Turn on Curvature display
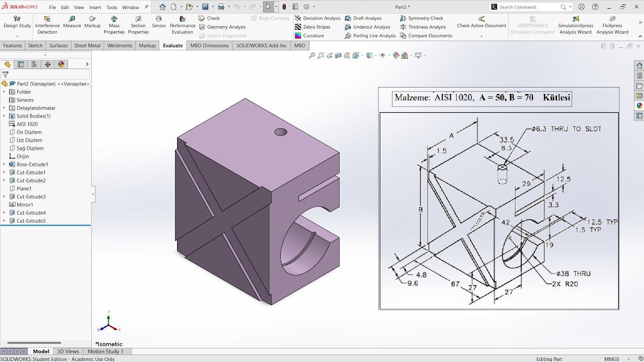Viewport: 644px width, 362px height. [x=309, y=36]
